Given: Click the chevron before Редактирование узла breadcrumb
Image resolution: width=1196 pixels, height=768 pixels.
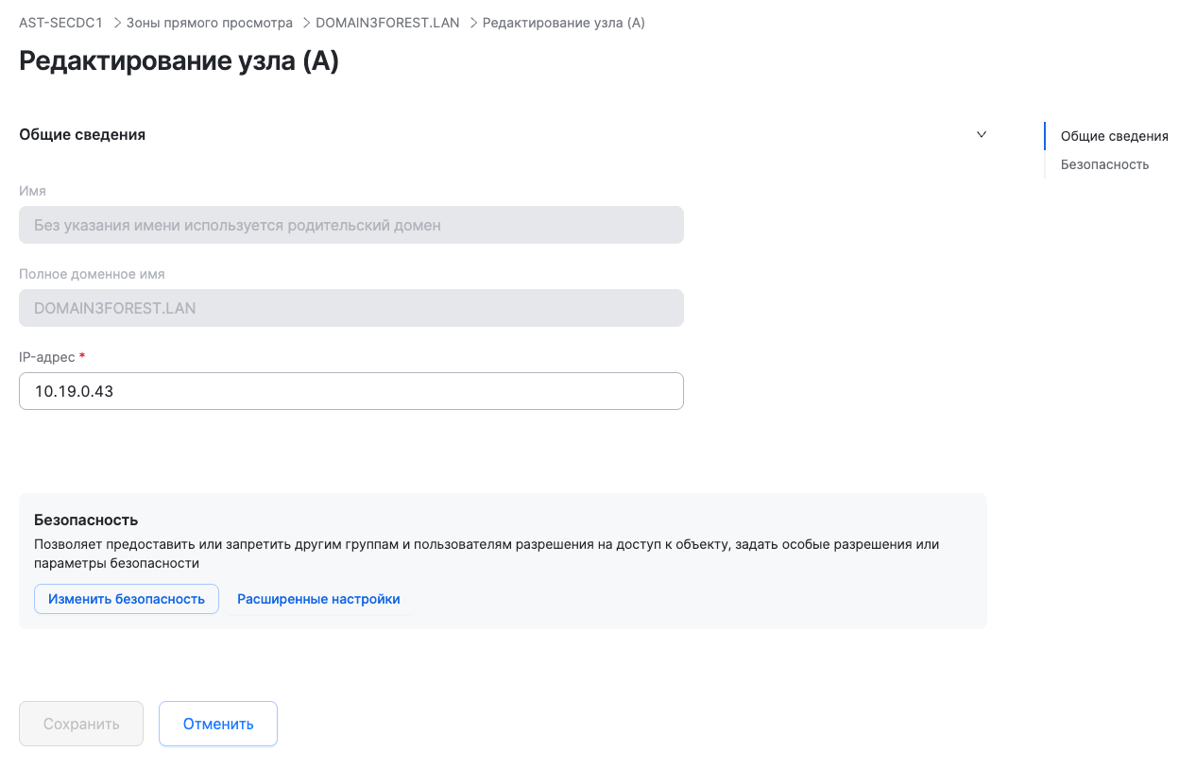Looking at the screenshot, I should [473, 23].
